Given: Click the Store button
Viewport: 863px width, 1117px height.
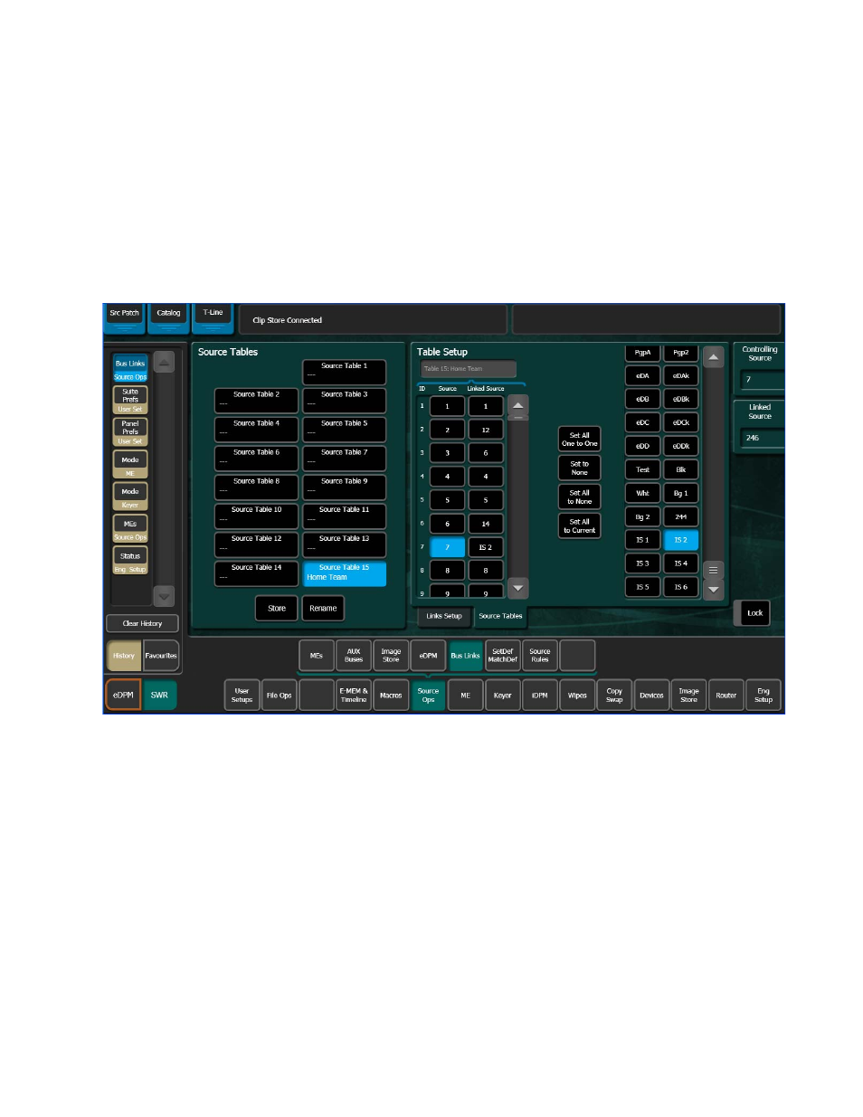Looking at the screenshot, I should [x=277, y=609].
